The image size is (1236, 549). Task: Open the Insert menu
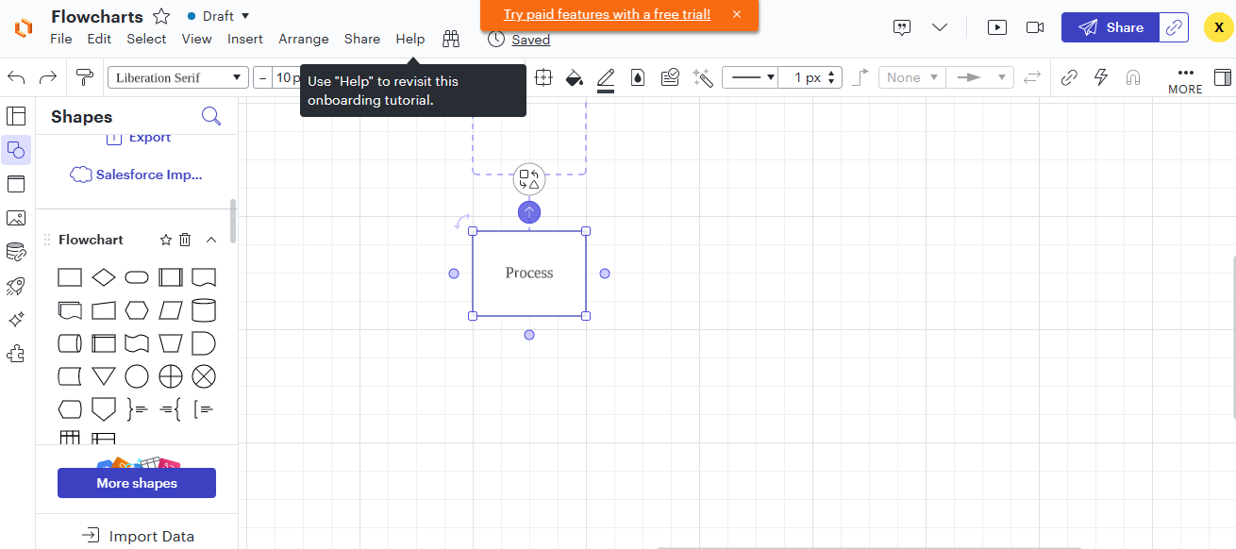click(x=244, y=39)
